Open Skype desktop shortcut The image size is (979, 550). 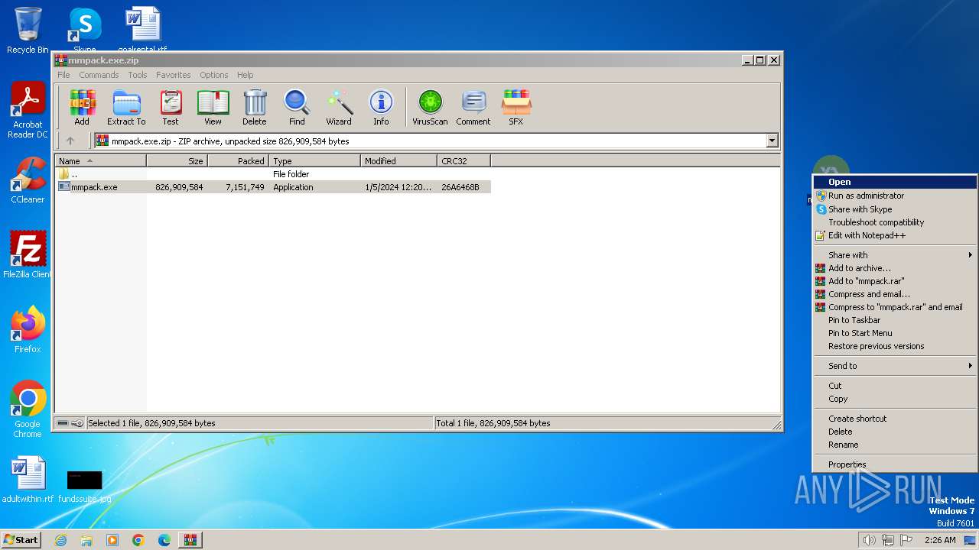(x=84, y=29)
